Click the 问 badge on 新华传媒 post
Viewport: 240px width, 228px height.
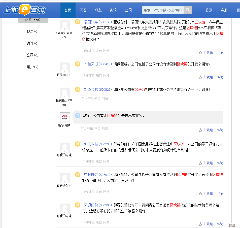pyautogui.click(x=78, y=89)
